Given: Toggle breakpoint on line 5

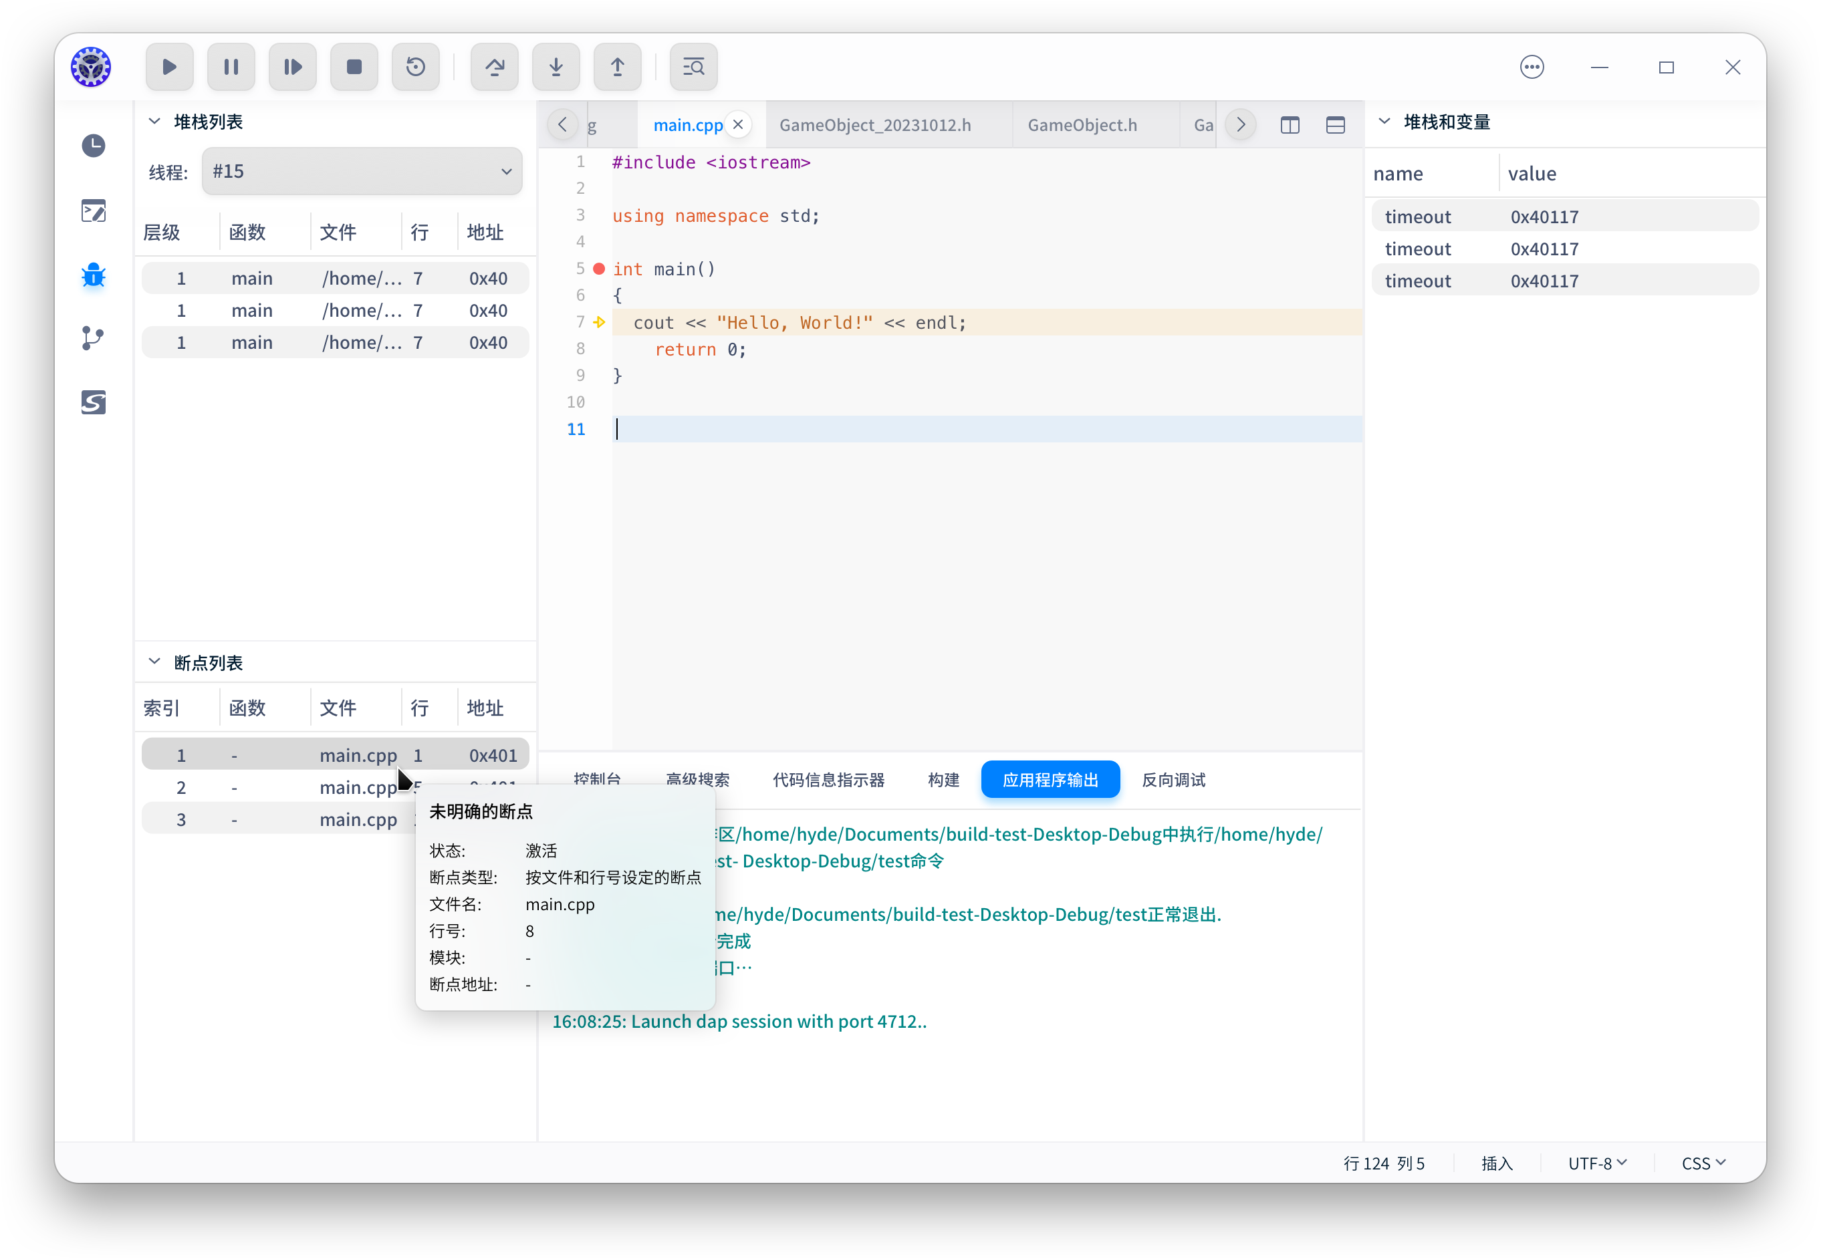Looking at the screenshot, I should pos(599,269).
